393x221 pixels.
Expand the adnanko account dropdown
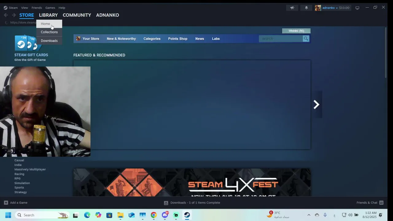tap(336, 8)
